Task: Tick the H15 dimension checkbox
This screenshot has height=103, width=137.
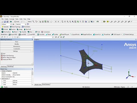Action: [3, 81]
